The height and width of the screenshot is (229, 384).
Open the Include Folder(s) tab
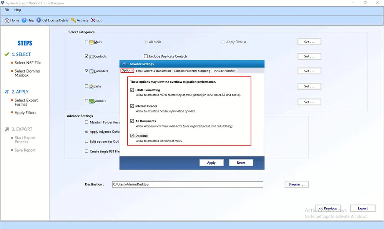click(x=225, y=71)
